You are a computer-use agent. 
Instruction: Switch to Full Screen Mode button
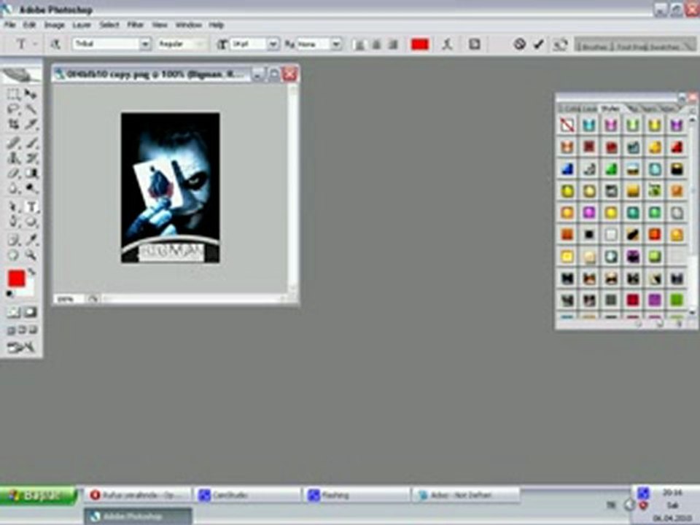pos(33,330)
